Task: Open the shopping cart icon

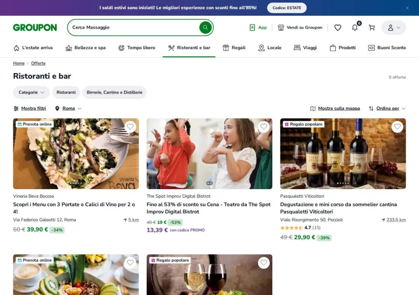Action: coord(371,28)
